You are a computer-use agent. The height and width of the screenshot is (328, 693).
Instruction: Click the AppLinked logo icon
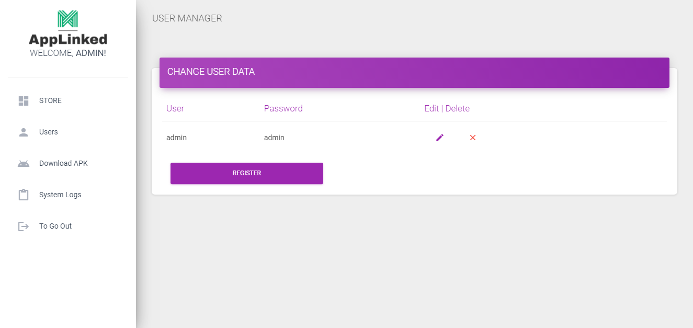click(68, 19)
